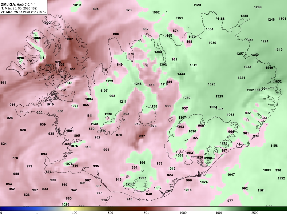The width and height of the screenshot is (287, 215).
Task: Click the map value 1090
Action: [x=192, y=131]
